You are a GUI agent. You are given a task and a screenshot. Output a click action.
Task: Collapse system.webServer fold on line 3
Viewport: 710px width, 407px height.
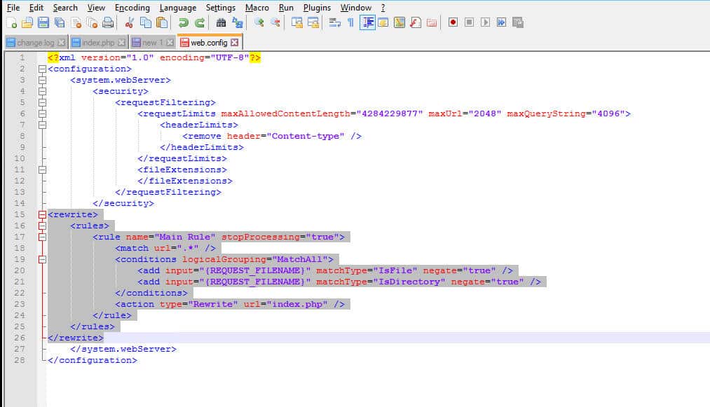[42, 80]
